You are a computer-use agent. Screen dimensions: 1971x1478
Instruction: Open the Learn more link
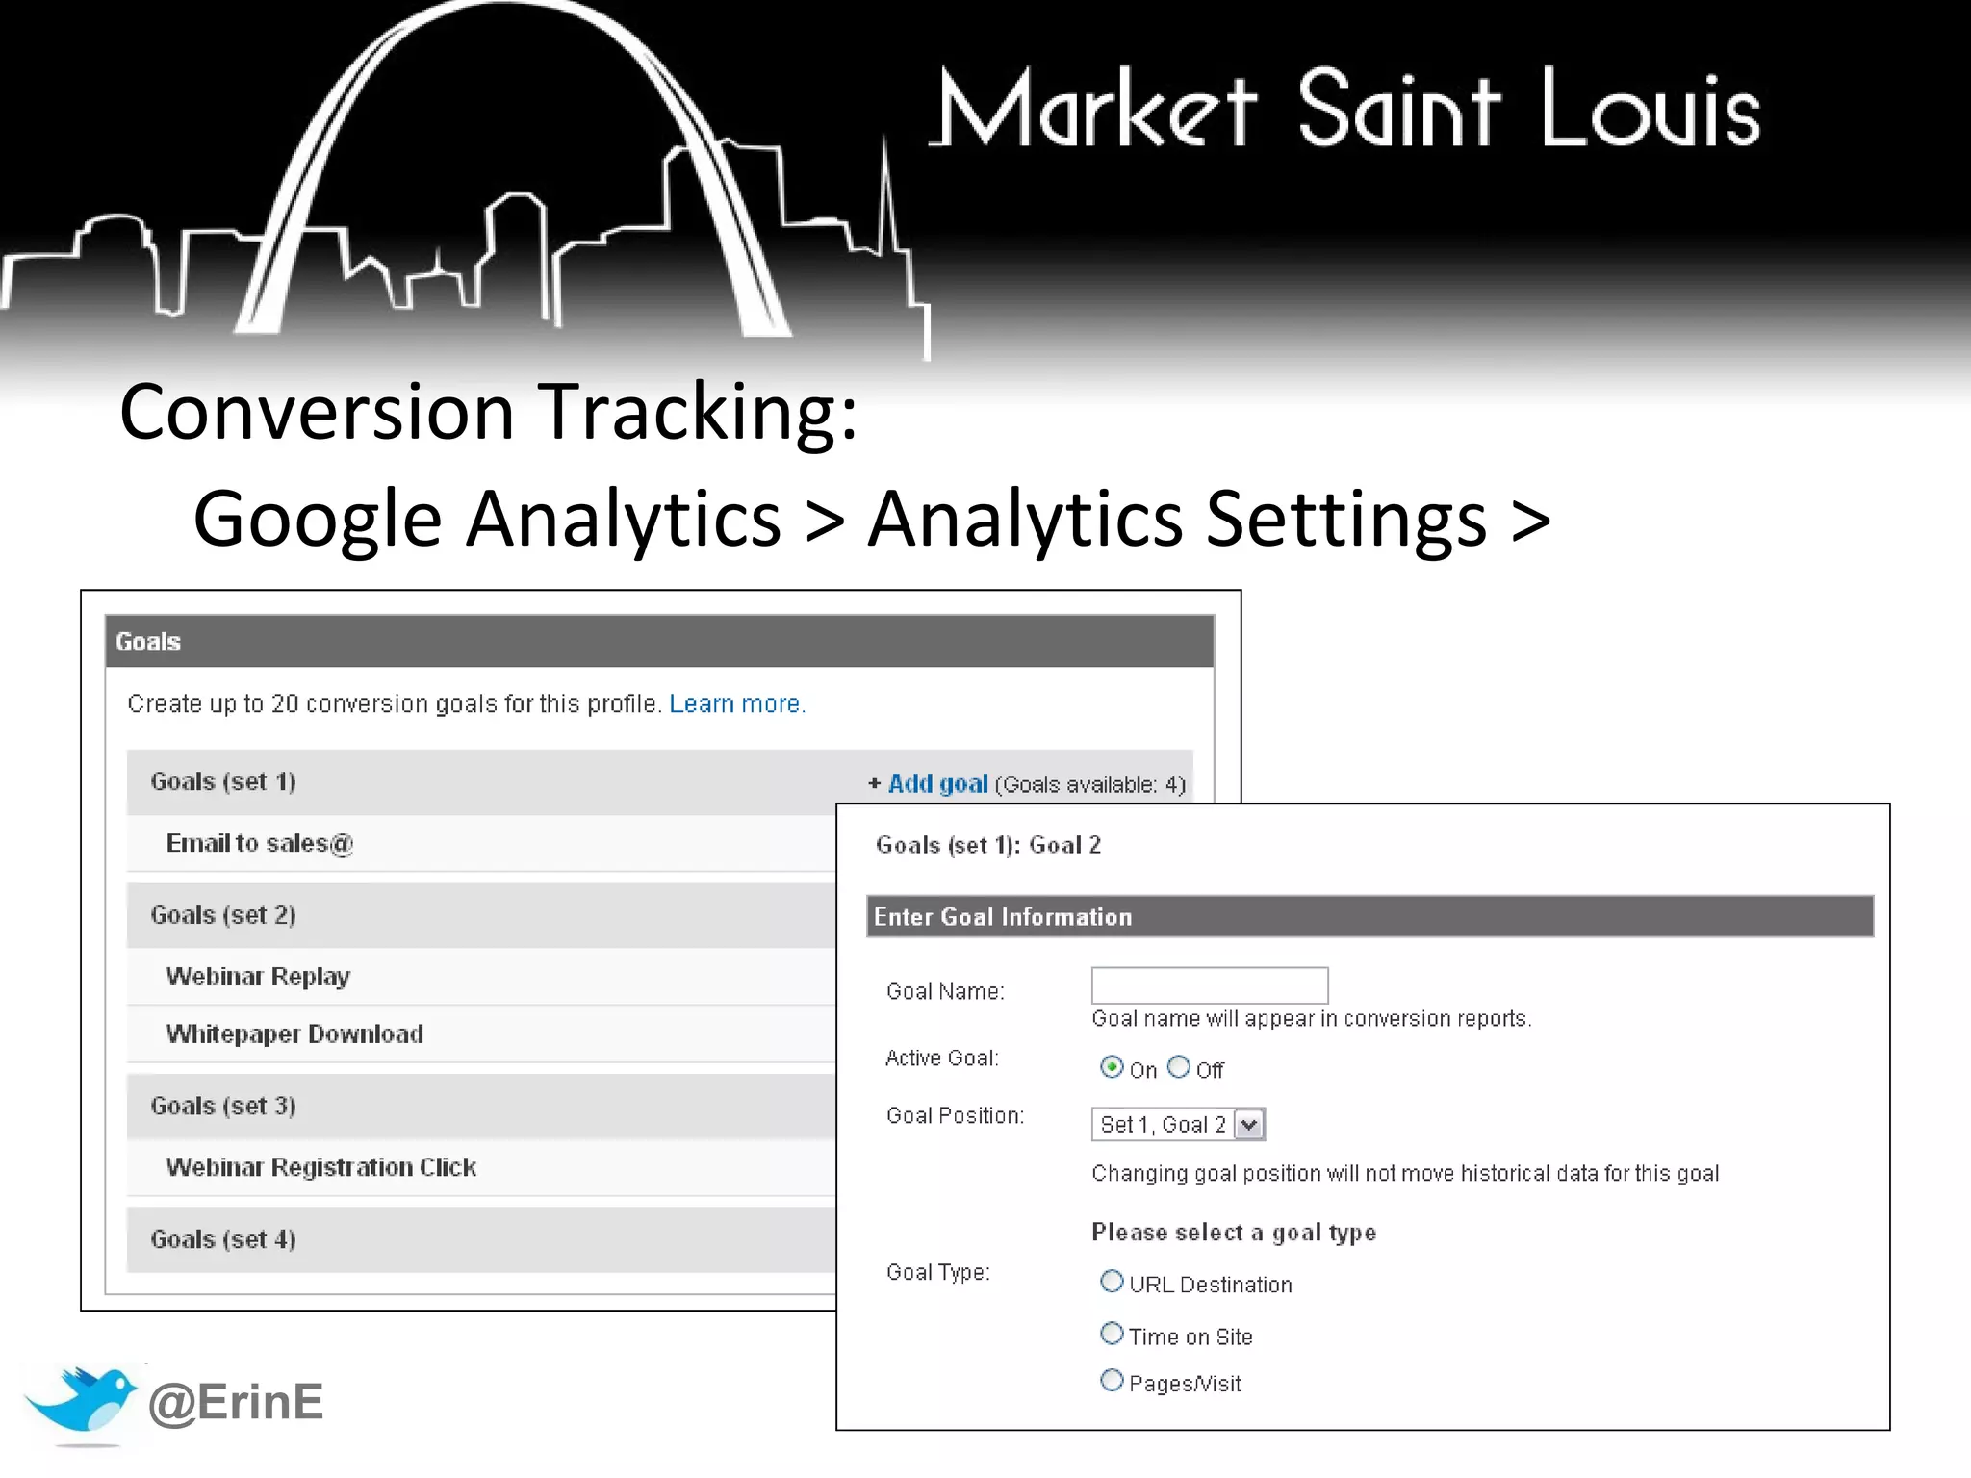click(736, 703)
